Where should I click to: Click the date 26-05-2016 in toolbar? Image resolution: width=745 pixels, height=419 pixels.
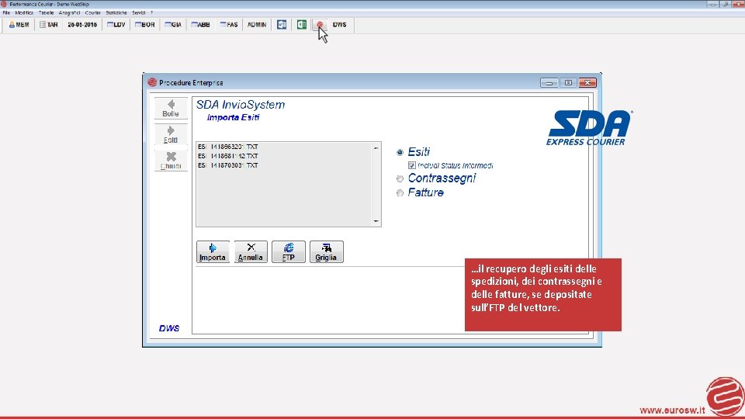82,25
